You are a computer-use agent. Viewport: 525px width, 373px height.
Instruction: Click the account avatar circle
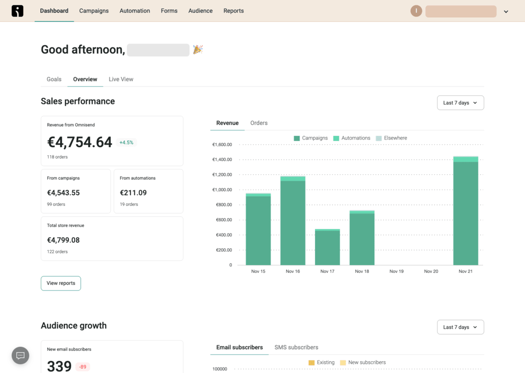(416, 11)
